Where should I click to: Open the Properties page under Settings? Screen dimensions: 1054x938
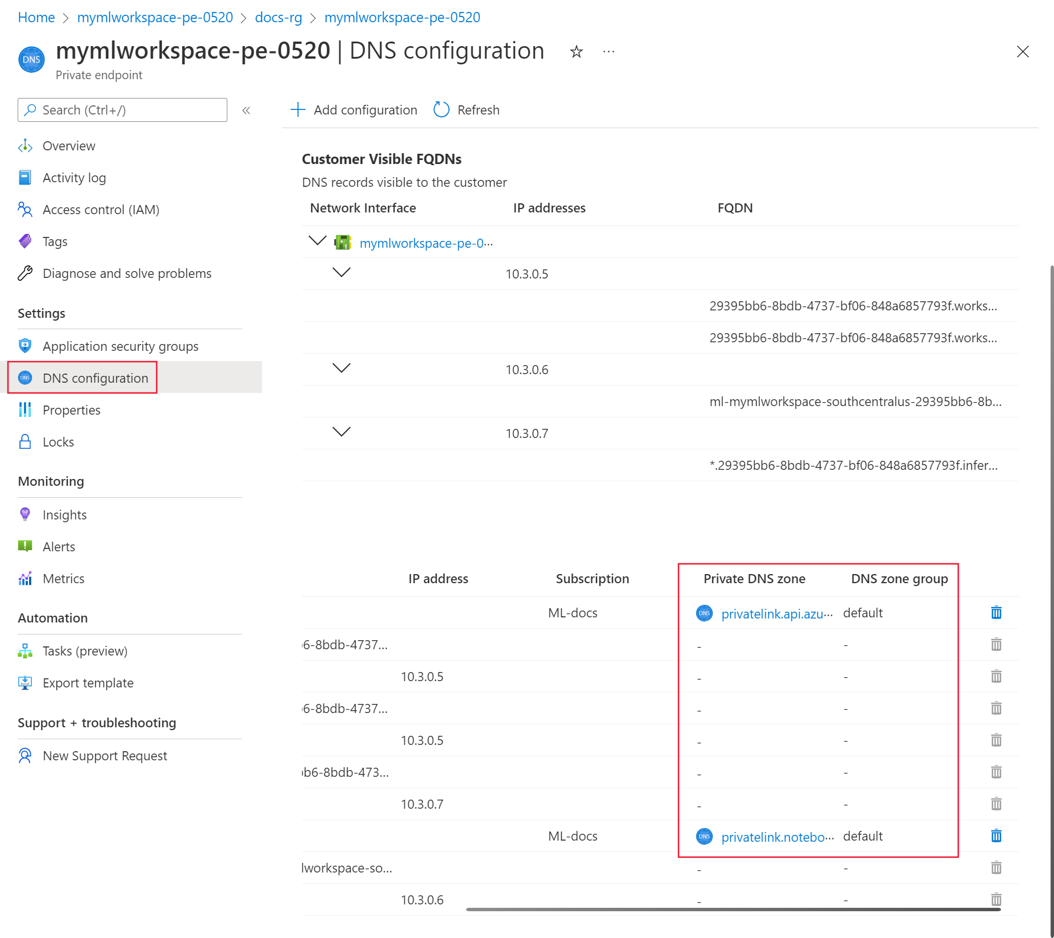point(72,409)
